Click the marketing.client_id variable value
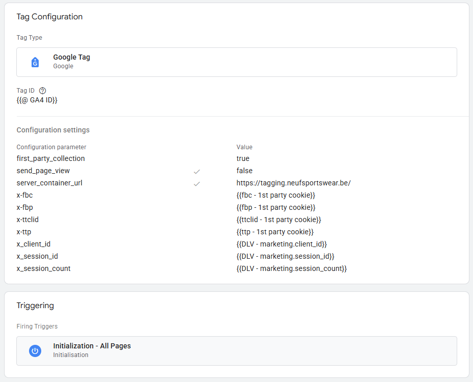Screen dimensions: 473x382 [x=282, y=244]
